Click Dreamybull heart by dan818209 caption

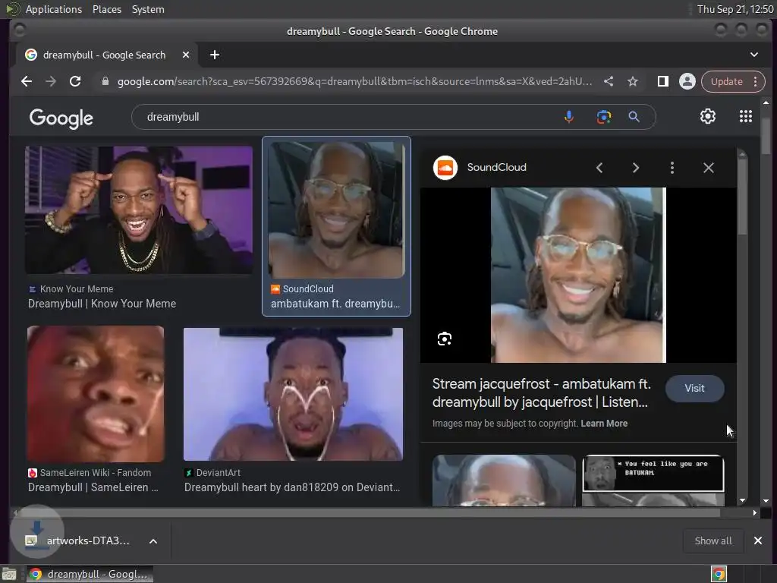point(292,487)
